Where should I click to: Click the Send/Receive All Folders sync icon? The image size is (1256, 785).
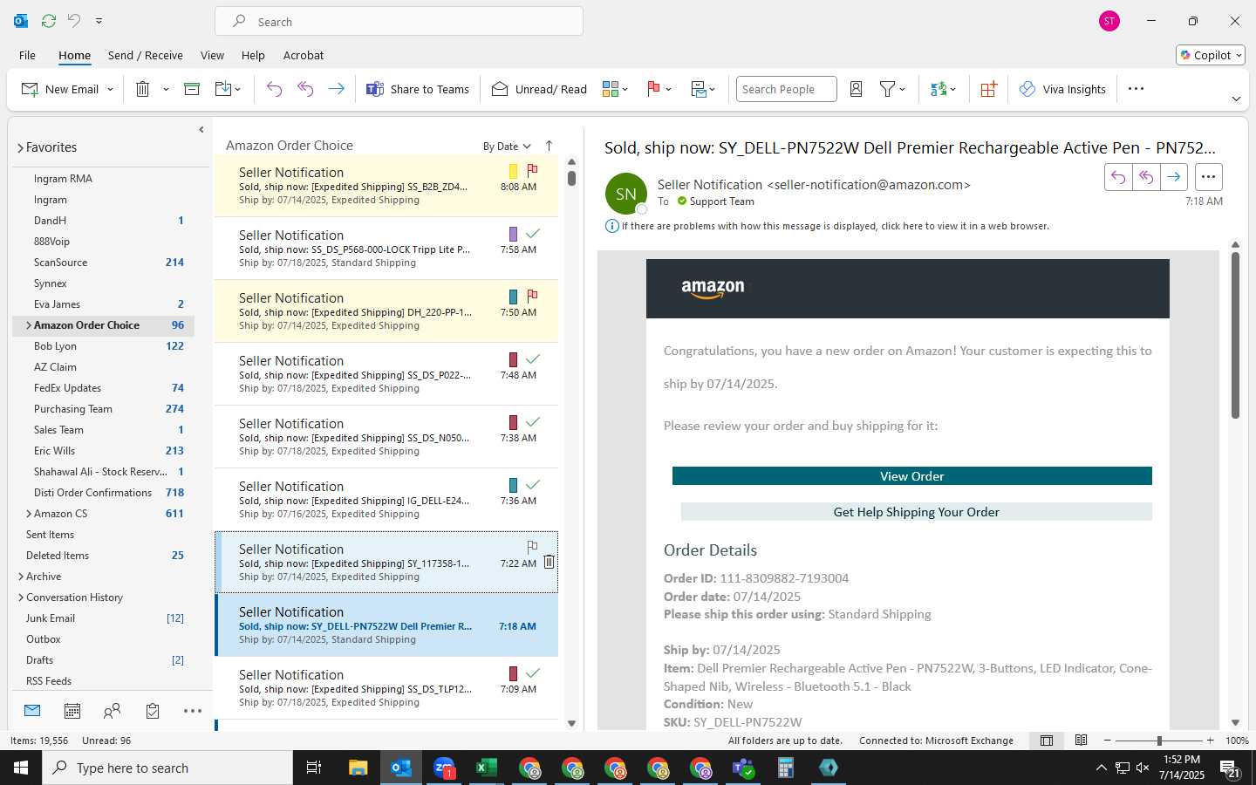49,21
